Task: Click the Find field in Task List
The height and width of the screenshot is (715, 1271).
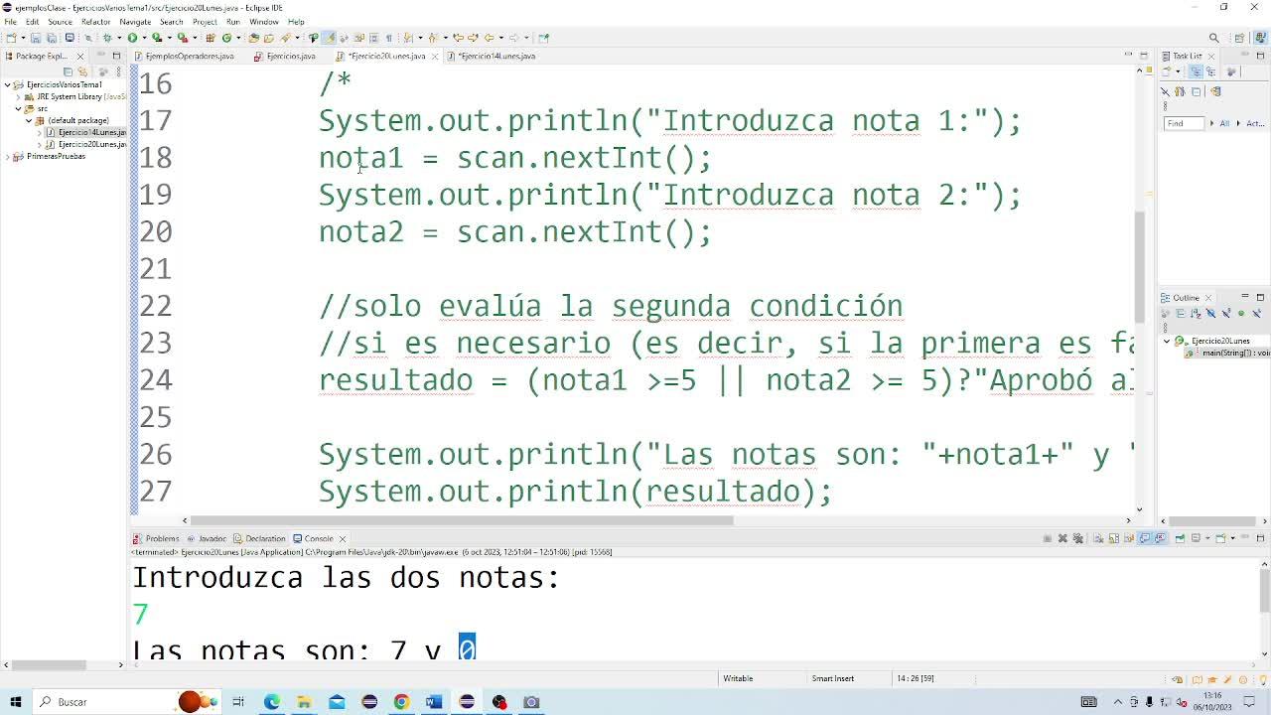Action: click(1184, 123)
